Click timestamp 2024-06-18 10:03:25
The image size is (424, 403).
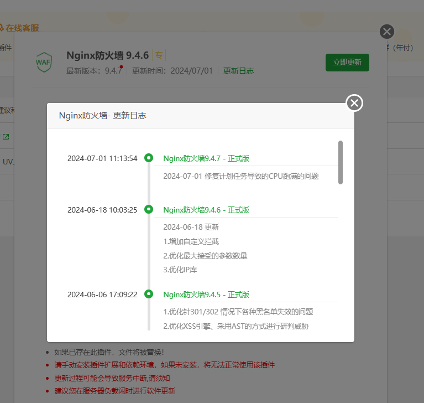point(102,210)
